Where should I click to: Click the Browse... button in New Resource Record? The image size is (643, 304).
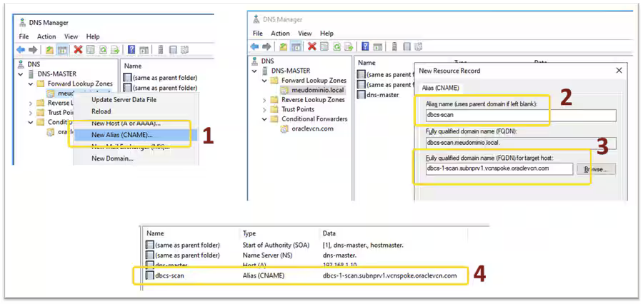(x=597, y=169)
